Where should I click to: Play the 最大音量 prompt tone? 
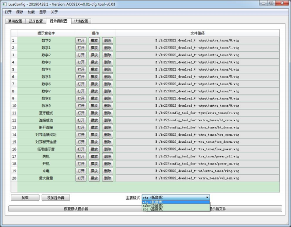click(x=94, y=179)
